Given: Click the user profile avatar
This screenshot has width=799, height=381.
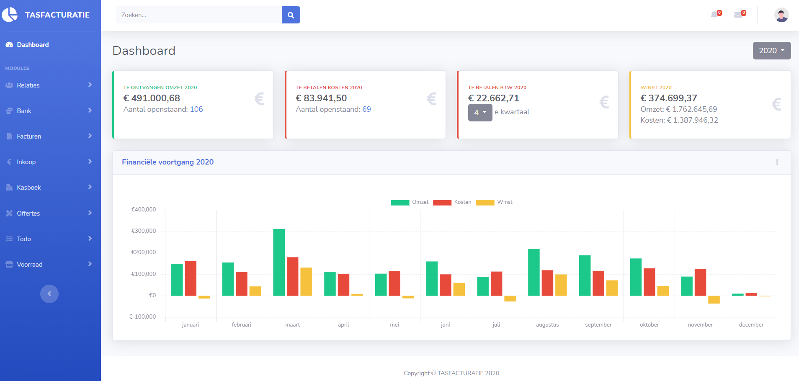Looking at the screenshot, I should tap(781, 15).
